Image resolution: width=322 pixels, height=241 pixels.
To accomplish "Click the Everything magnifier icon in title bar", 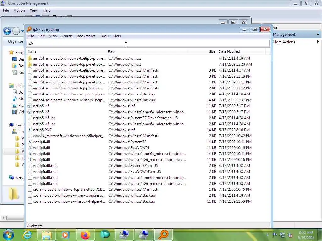I will coord(29,29).
